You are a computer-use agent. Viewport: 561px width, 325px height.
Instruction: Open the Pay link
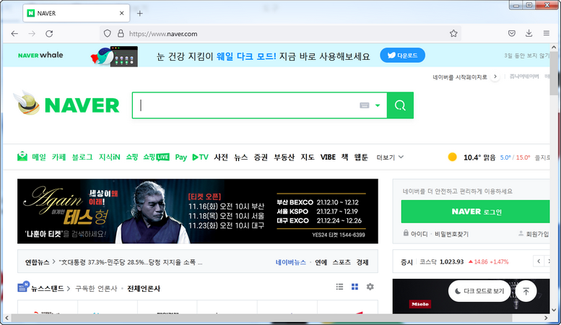coord(181,157)
